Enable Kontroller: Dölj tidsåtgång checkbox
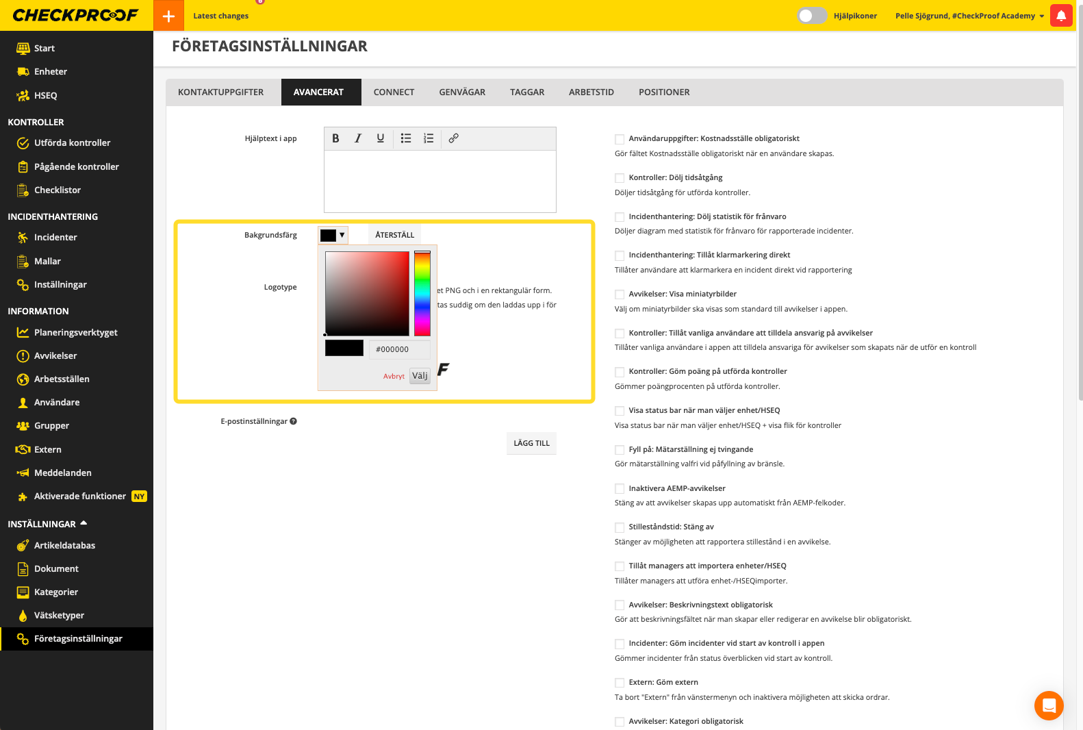The image size is (1083, 730). pos(620,178)
